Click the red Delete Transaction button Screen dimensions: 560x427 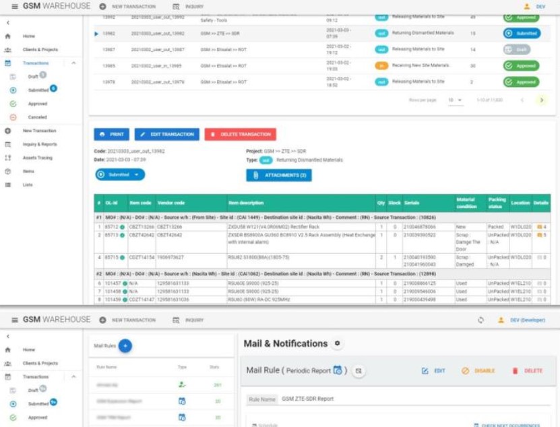coord(240,135)
